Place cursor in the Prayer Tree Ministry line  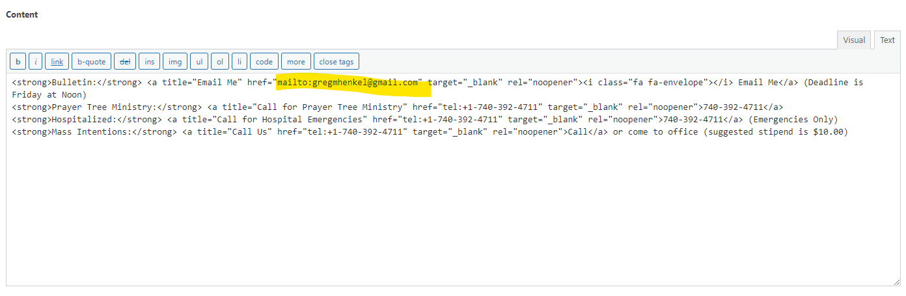[x=260, y=107]
